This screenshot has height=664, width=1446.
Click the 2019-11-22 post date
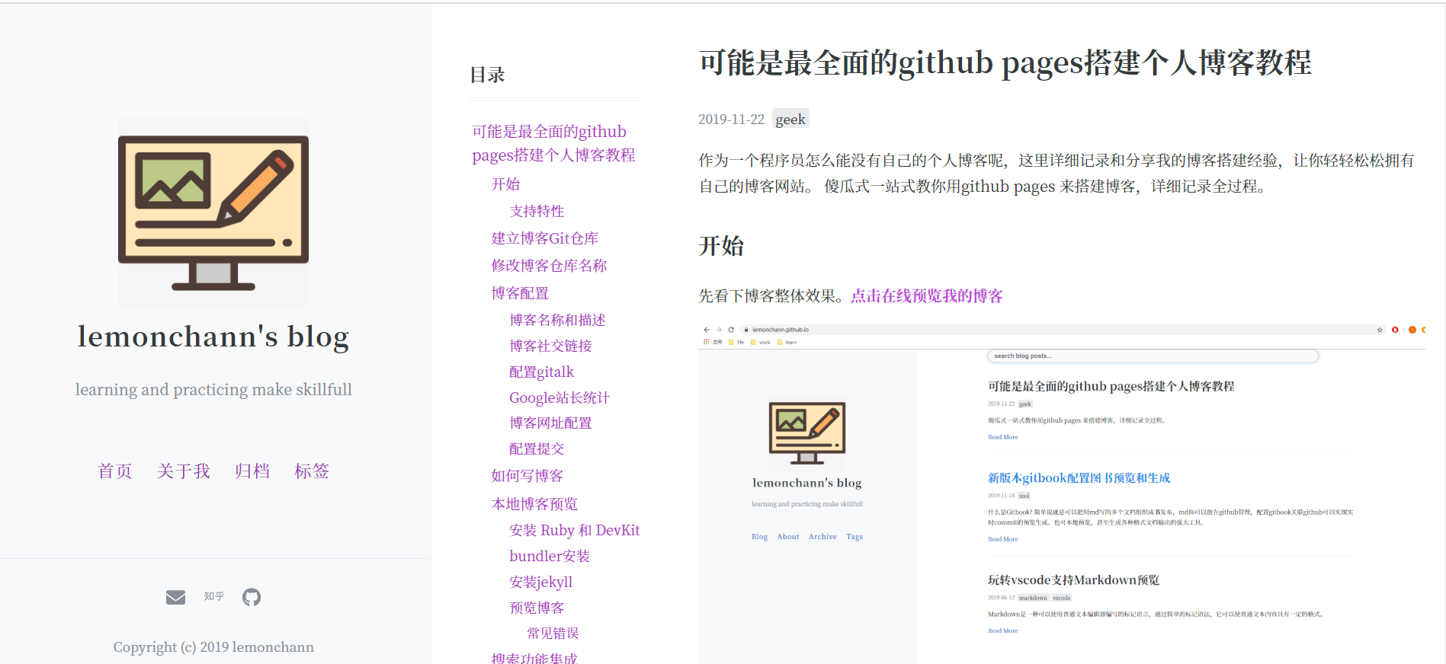click(731, 120)
